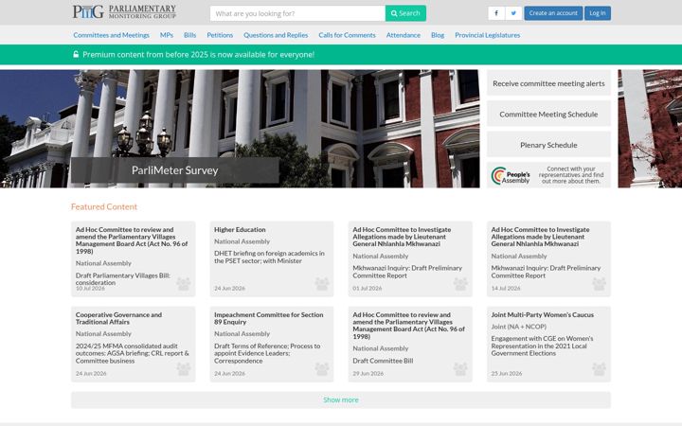This screenshot has width=682, height=426.
Task: Click Show more featured content
Action: point(341,399)
